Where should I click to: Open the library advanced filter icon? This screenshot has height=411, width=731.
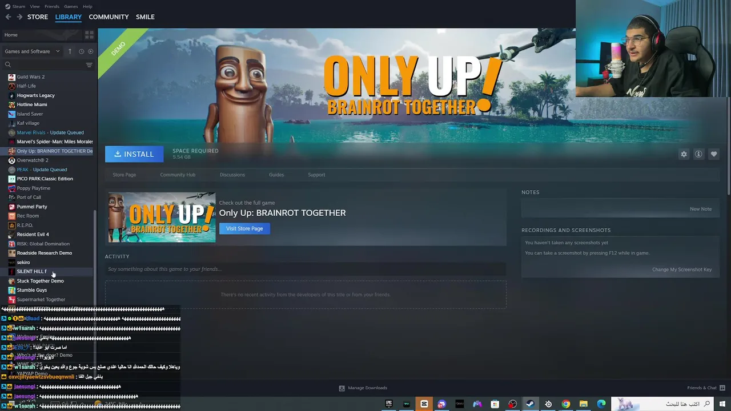[x=89, y=65]
